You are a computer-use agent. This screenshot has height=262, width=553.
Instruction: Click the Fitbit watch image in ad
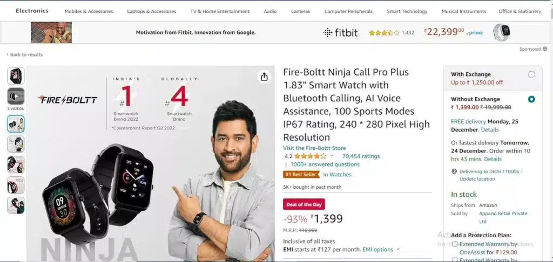coord(501,32)
